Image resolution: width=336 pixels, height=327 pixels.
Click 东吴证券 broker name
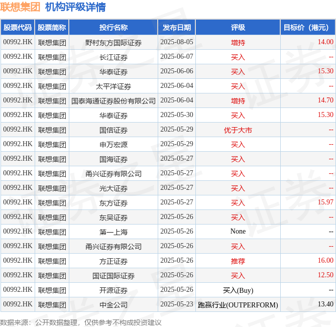(x=114, y=217)
